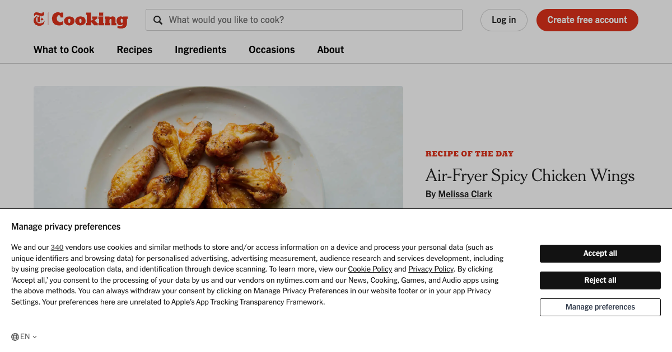Click the New York Times T logo
Viewport: 672px width, 352px height.
point(39,19)
